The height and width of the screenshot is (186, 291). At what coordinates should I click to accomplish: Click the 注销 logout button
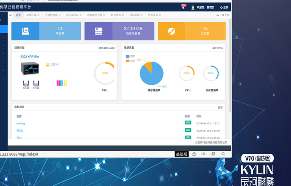pos(224,7)
